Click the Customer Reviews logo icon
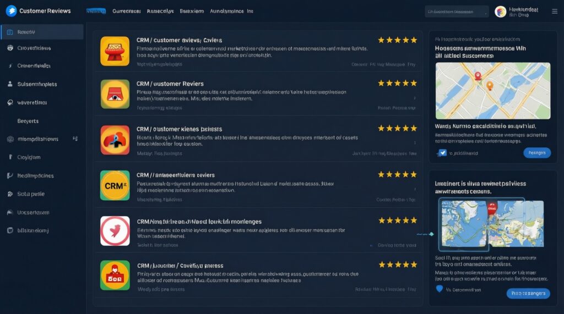Screen dimensions: 564x314 point(11,11)
